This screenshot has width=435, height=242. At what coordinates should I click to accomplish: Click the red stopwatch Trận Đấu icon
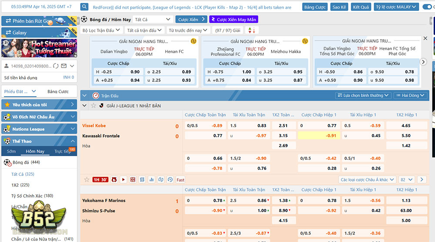point(96,95)
